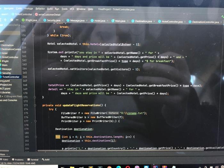The height and width of the screenshot is (168, 224).
Task: Switch to the HotelController.java tab
Action: (171, 22)
